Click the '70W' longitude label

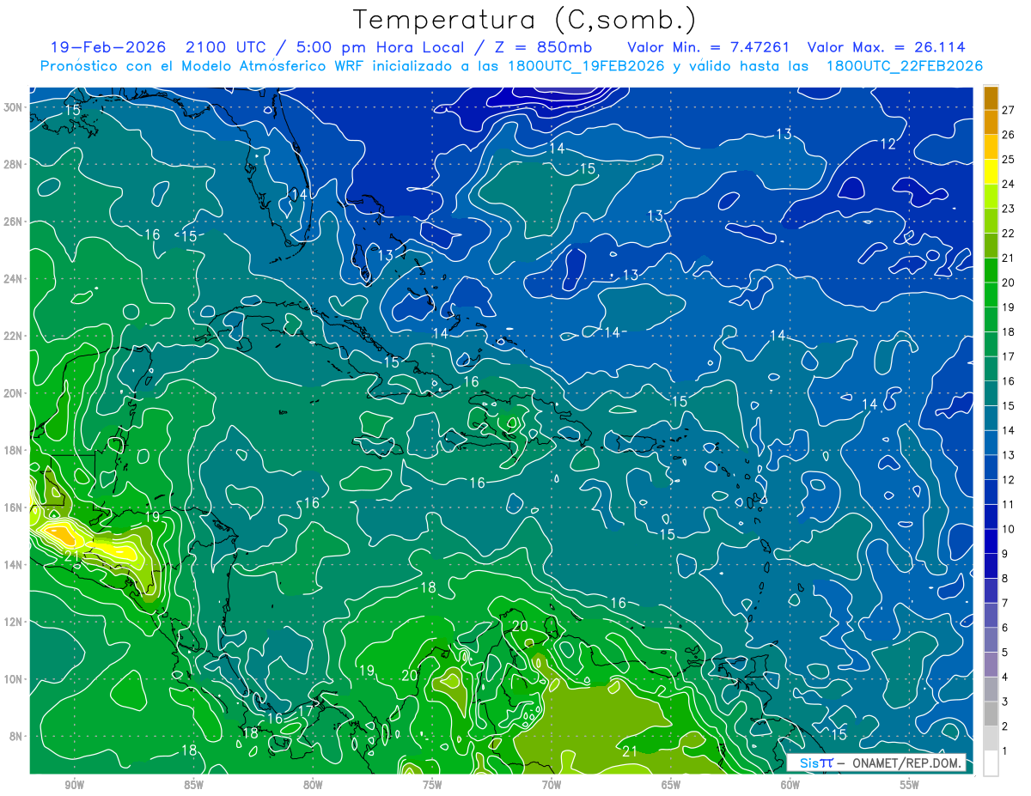pyautogui.click(x=552, y=786)
